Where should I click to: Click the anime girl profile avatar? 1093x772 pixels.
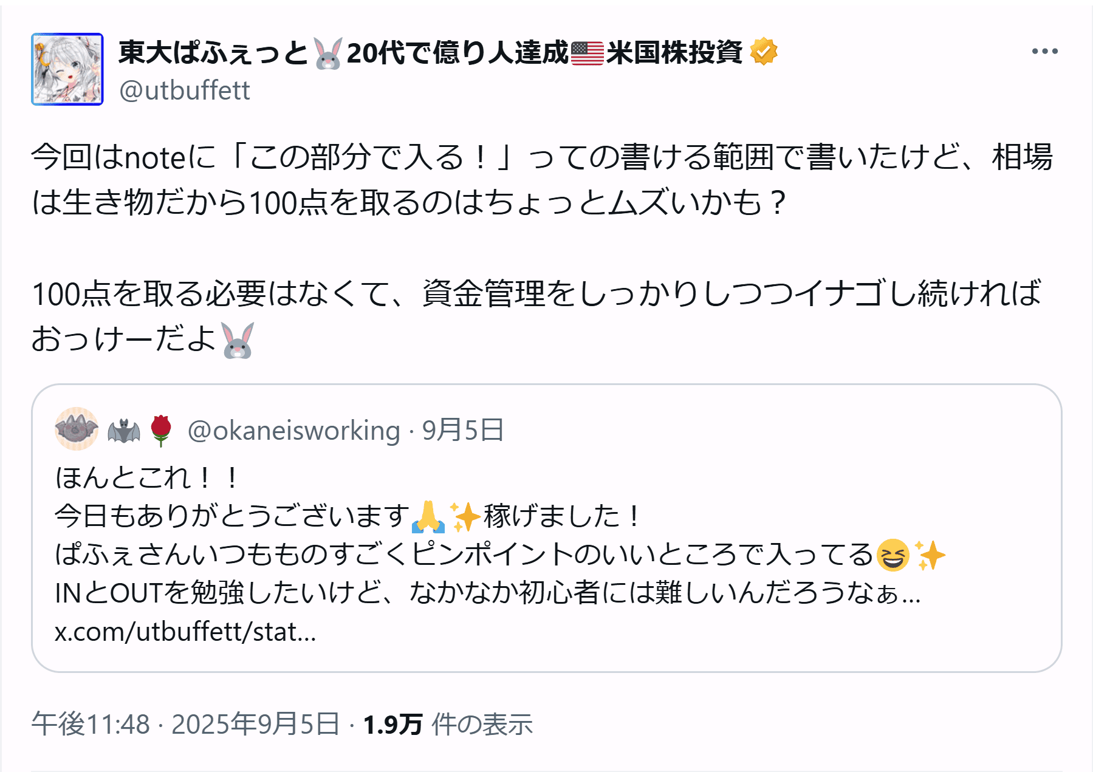pyautogui.click(x=67, y=69)
